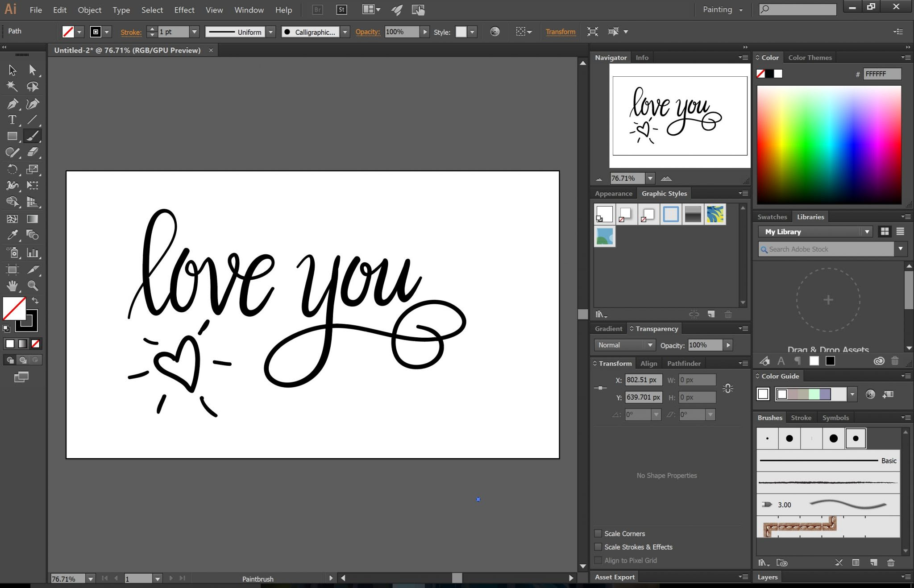Select the Zoom tool
Image resolution: width=914 pixels, height=588 pixels.
point(32,286)
